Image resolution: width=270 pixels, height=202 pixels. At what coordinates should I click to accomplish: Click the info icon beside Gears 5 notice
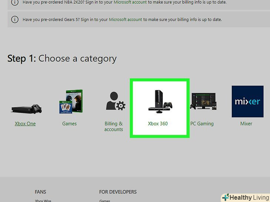point(15,19)
